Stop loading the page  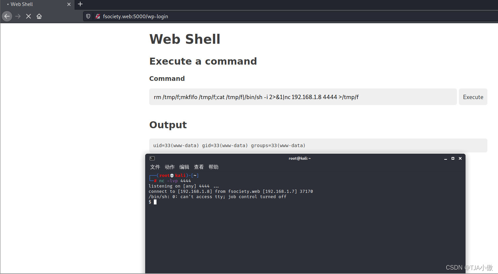coord(29,16)
